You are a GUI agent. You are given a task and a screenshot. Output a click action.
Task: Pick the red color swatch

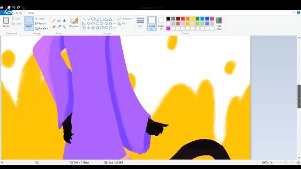183,19
